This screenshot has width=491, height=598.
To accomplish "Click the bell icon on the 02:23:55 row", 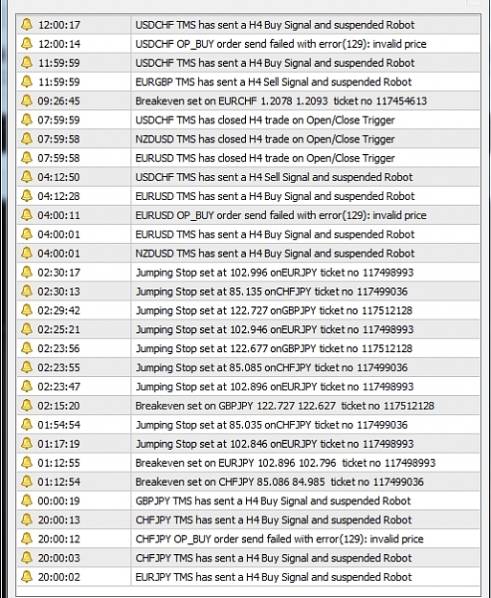I will 27,367.
